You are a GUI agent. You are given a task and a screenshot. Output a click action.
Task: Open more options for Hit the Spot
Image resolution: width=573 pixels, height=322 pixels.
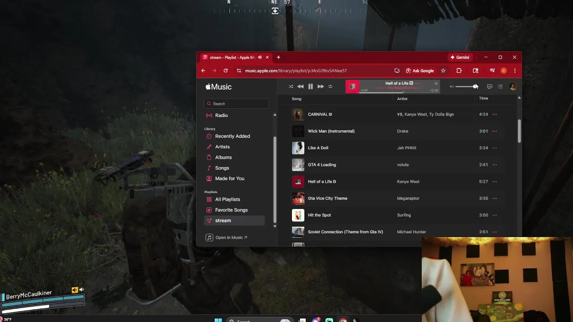(x=495, y=215)
